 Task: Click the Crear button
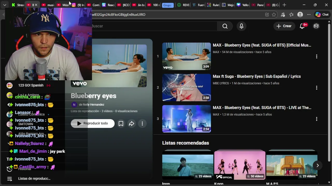pyautogui.click(x=284, y=26)
